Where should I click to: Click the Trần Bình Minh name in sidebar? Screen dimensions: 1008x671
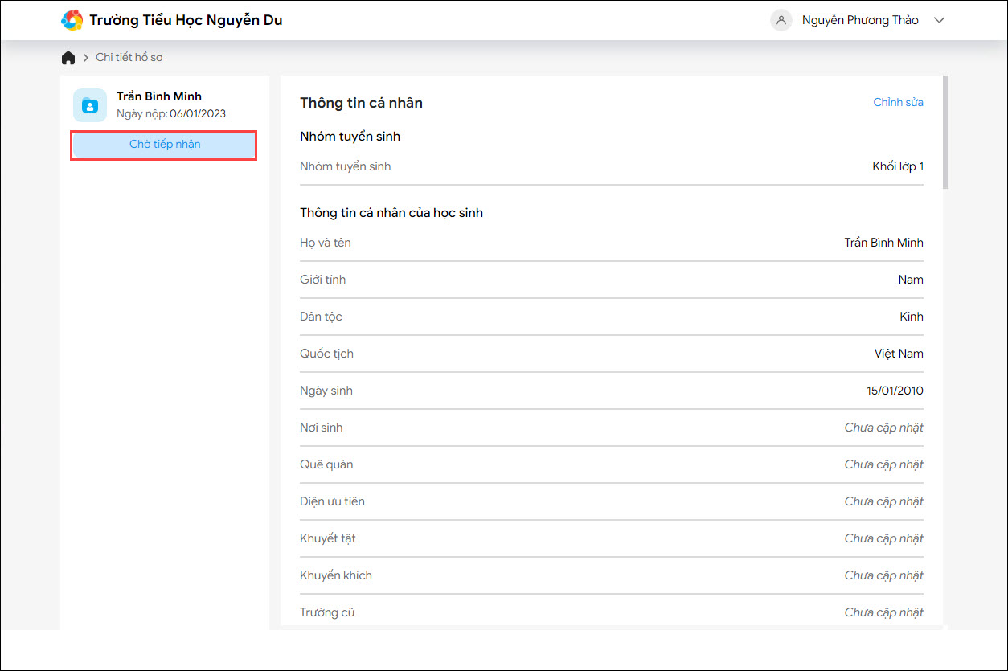(159, 96)
